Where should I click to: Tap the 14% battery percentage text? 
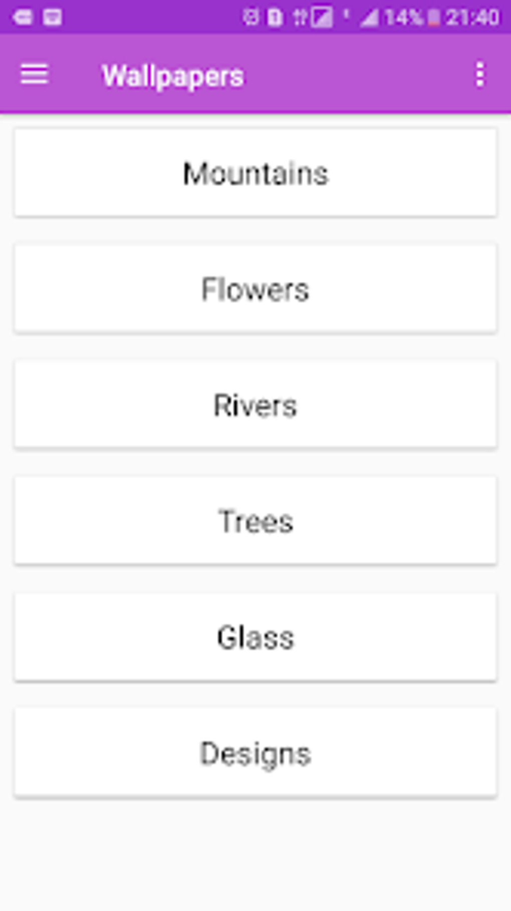(x=404, y=18)
